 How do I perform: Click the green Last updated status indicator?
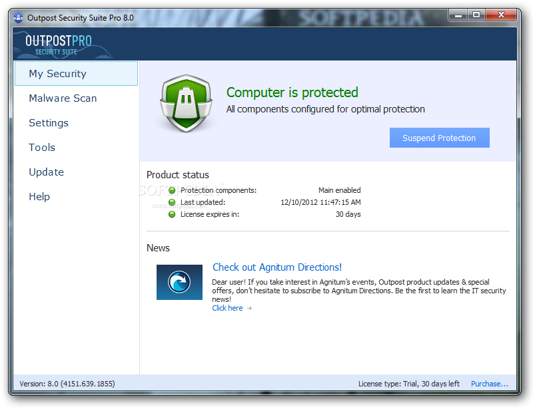(172, 202)
